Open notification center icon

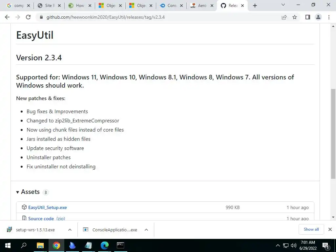(325, 245)
